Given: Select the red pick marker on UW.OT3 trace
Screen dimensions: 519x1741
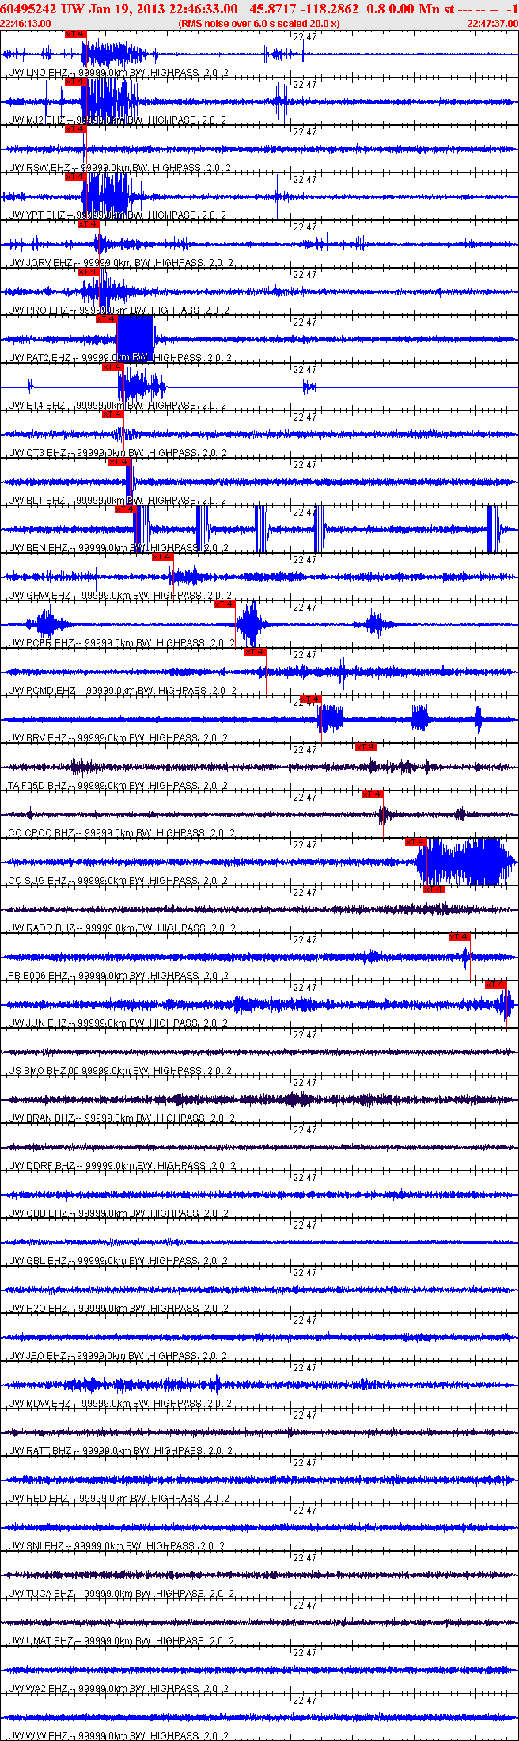Looking at the screenshot, I should pos(113,414).
